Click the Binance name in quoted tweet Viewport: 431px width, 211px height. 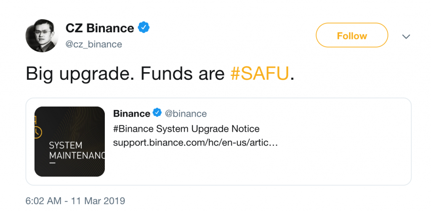pyautogui.click(x=132, y=113)
